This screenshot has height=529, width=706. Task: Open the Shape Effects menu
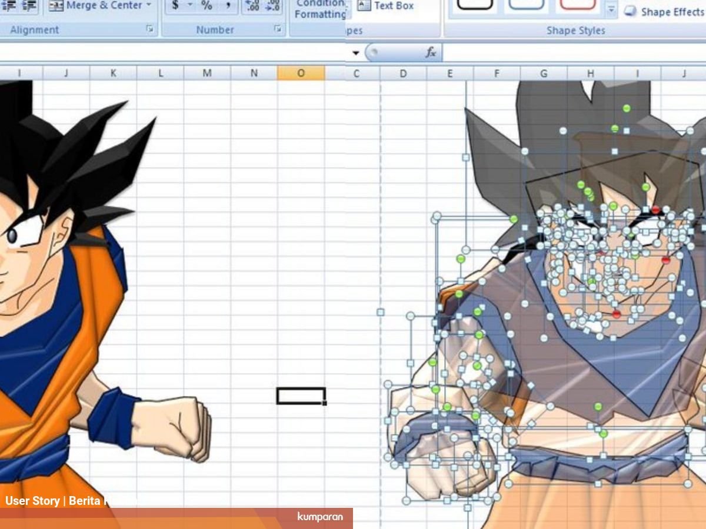(663, 12)
